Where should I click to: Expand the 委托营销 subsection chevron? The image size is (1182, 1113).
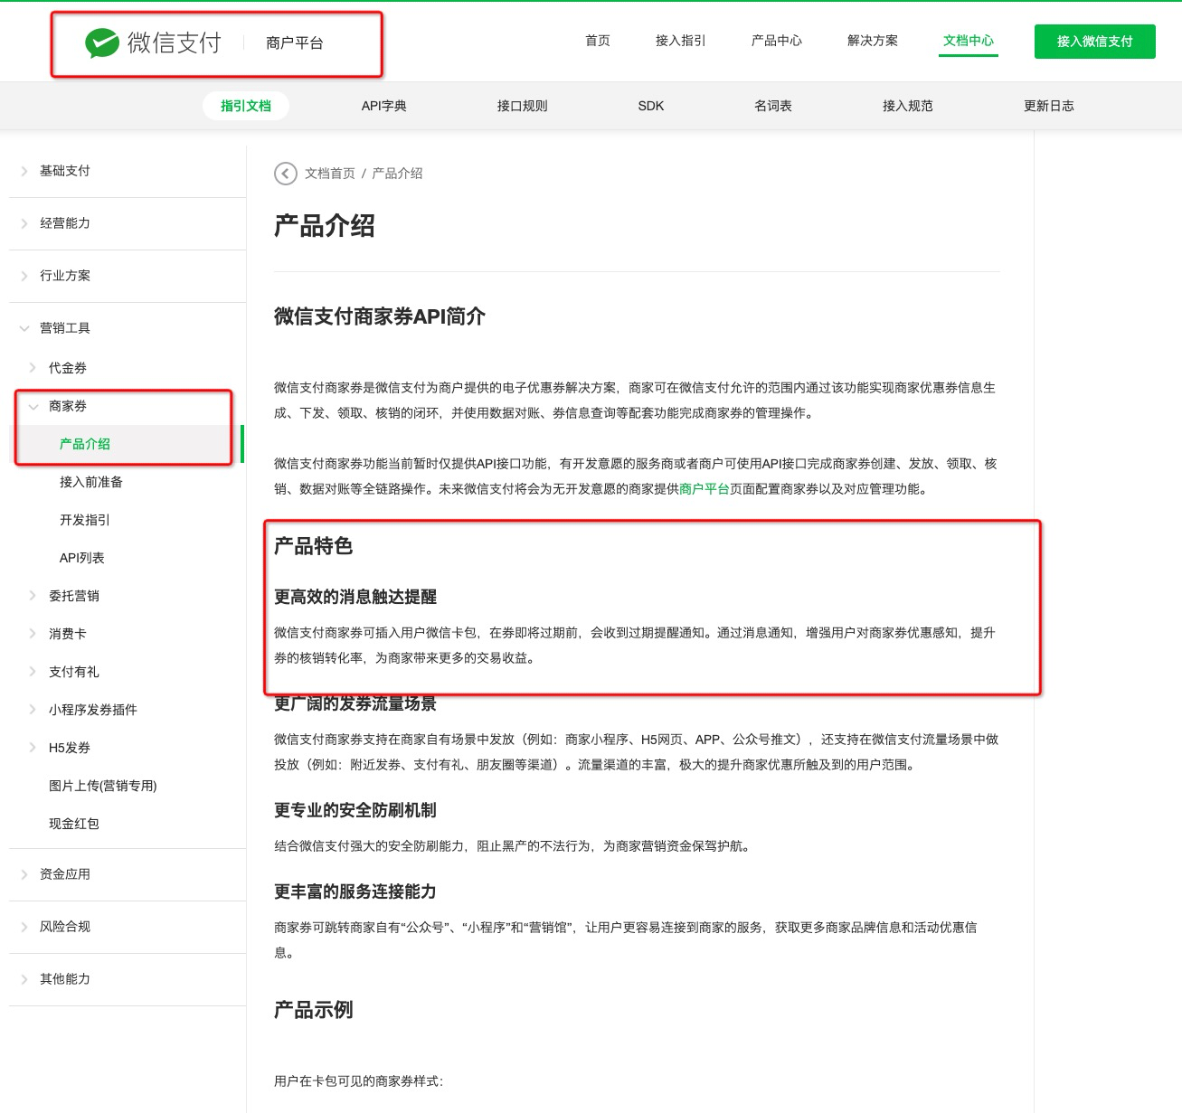click(33, 596)
